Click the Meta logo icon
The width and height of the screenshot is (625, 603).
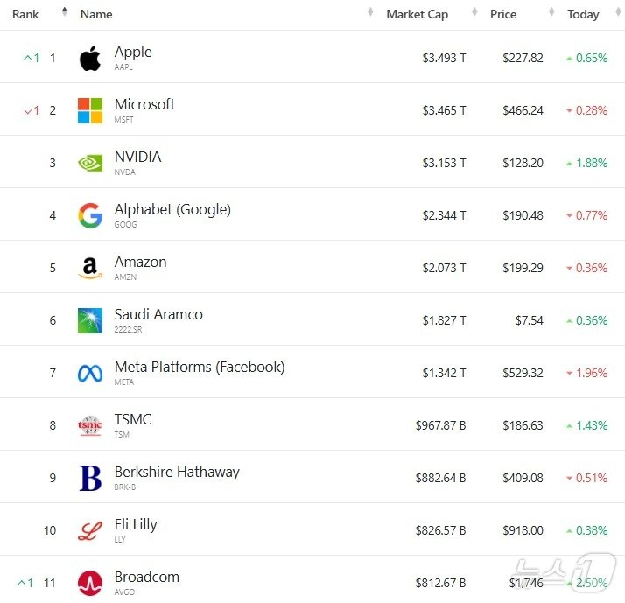tap(90, 373)
